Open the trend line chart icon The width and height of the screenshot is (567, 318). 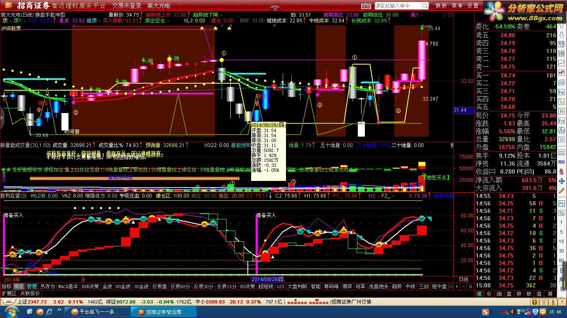[562, 63]
